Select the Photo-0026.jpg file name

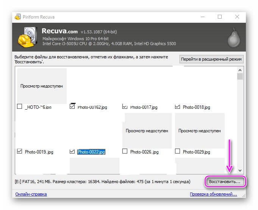[x=144, y=152]
